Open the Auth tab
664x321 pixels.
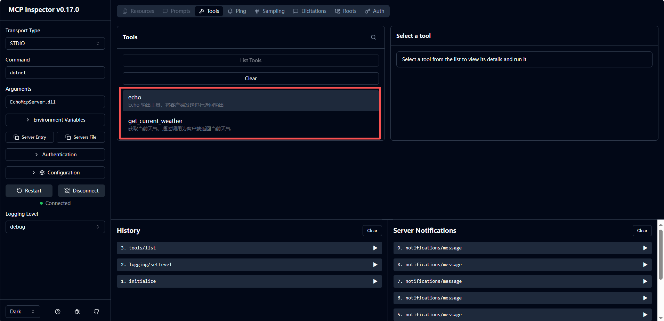tap(374, 11)
